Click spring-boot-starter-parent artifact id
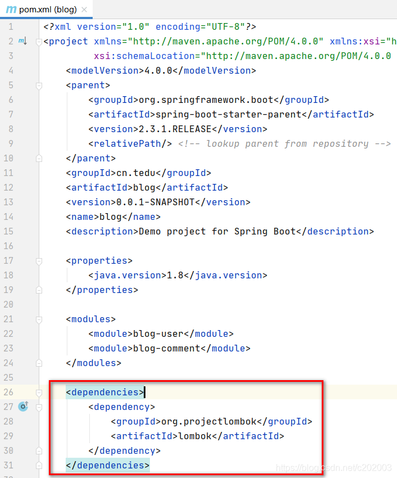 [x=229, y=115]
